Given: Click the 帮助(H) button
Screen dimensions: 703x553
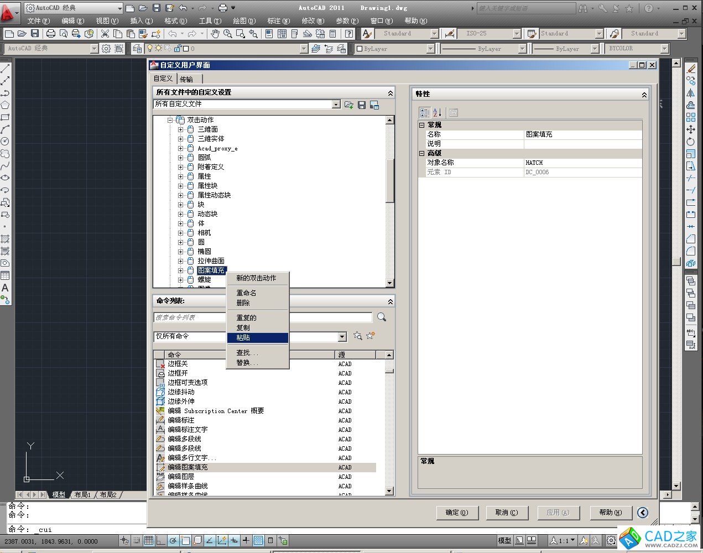Looking at the screenshot, I should coord(611,513).
